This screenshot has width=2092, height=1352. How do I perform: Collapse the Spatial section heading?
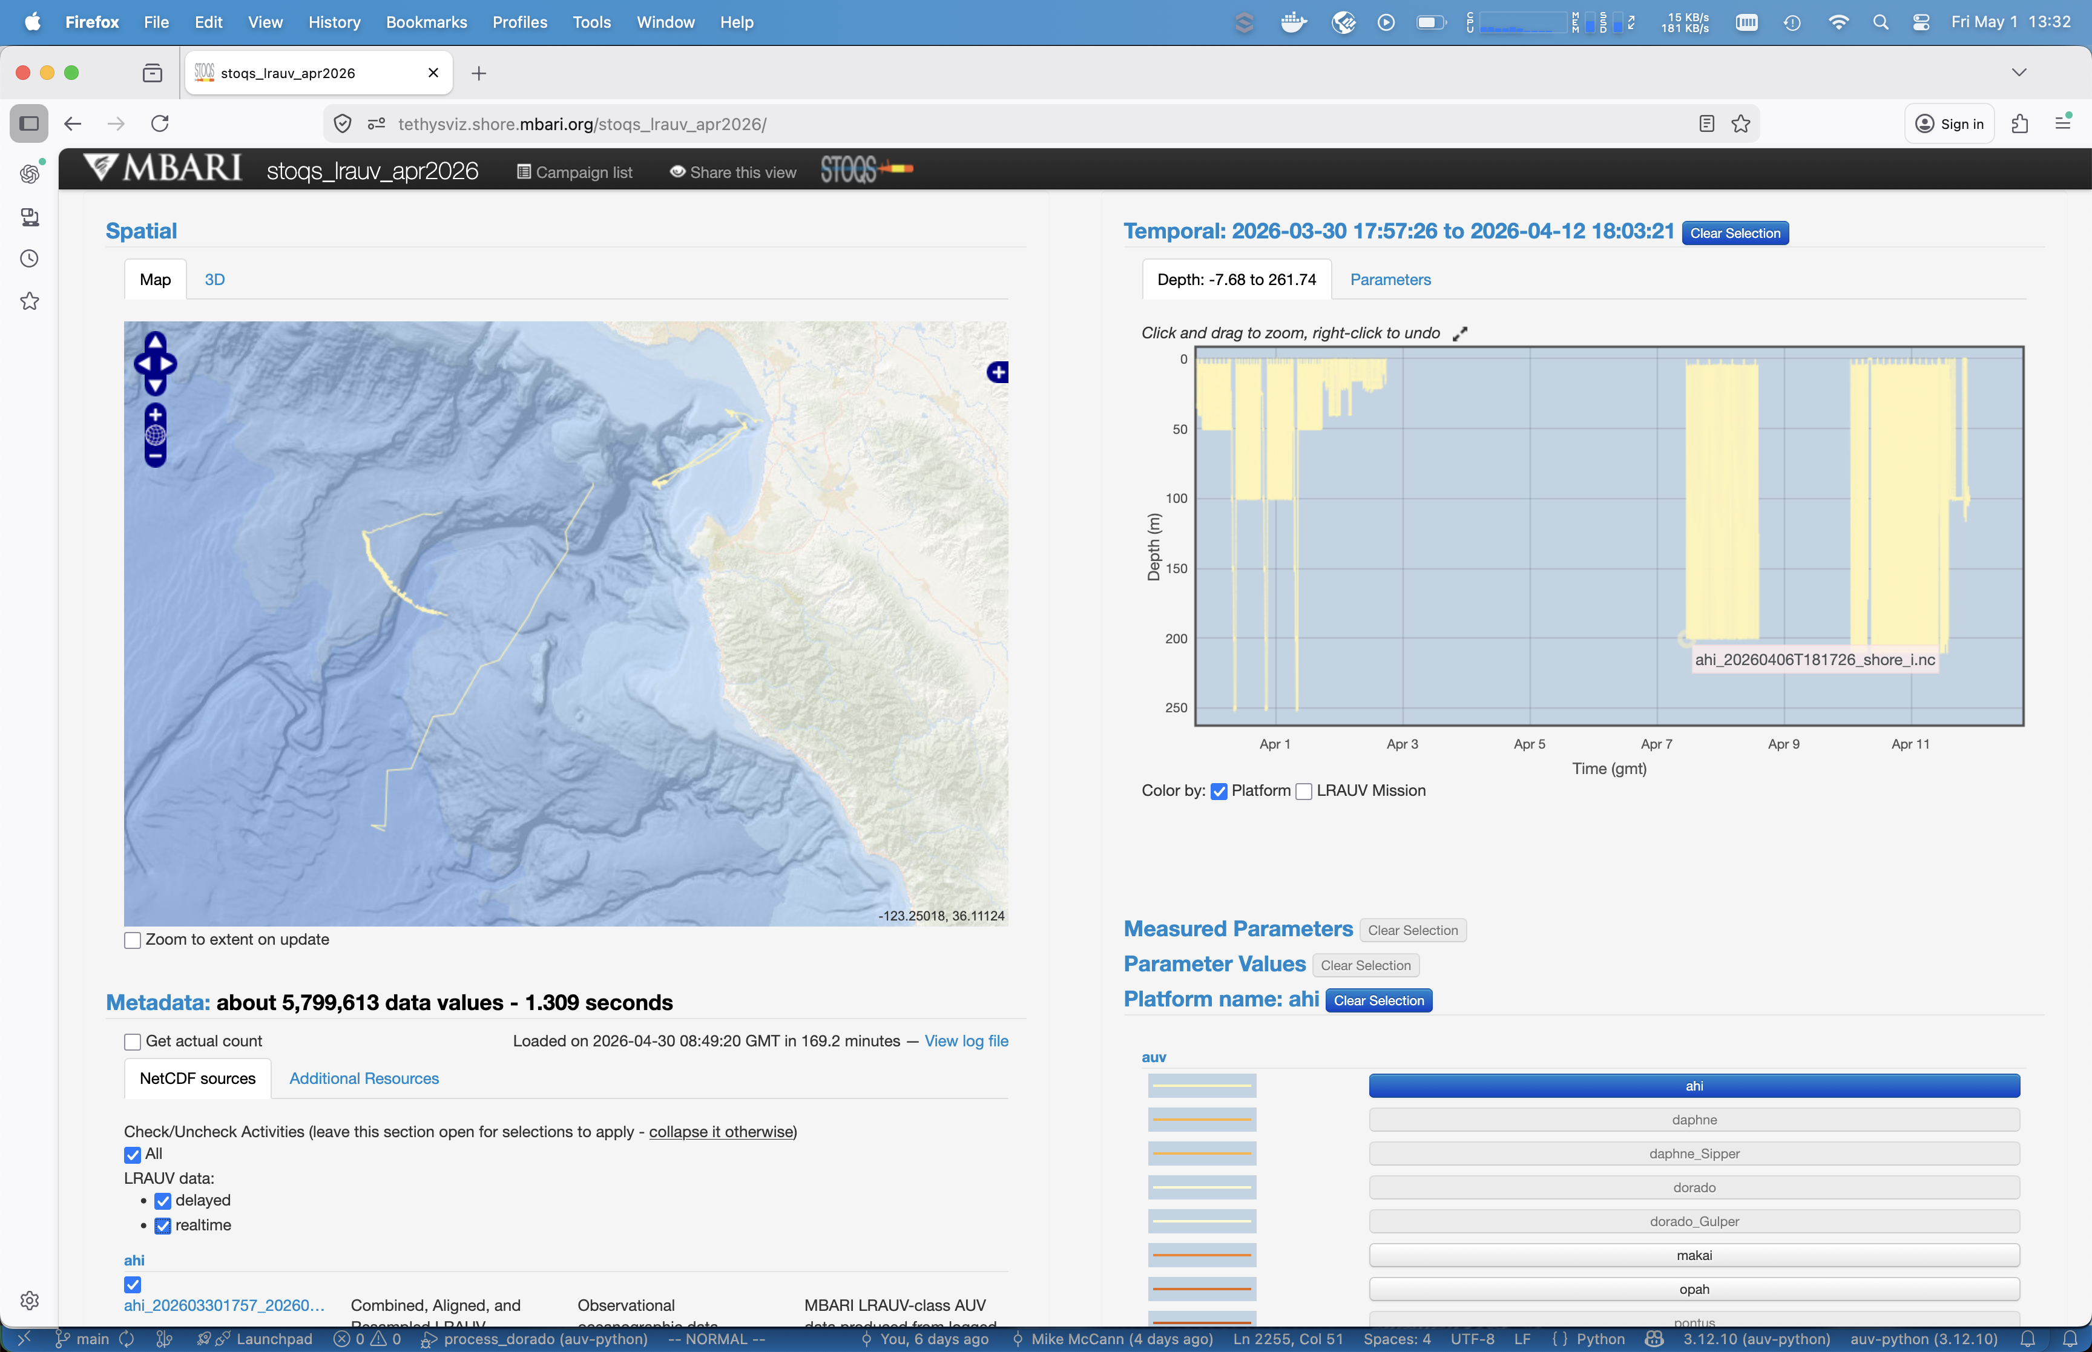[141, 231]
